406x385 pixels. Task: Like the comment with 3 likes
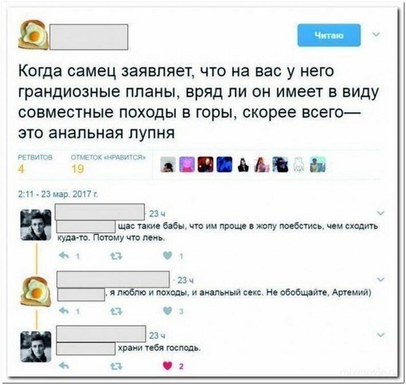(168, 311)
